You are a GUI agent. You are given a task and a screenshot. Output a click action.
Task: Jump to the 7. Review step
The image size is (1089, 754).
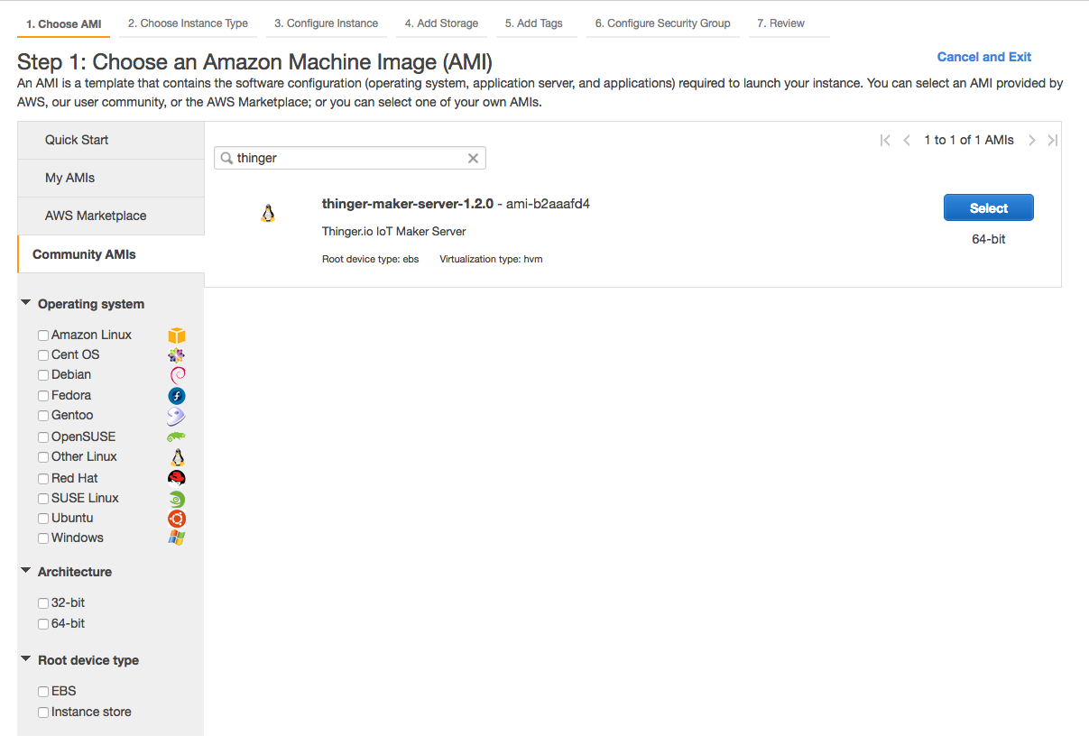click(x=789, y=23)
